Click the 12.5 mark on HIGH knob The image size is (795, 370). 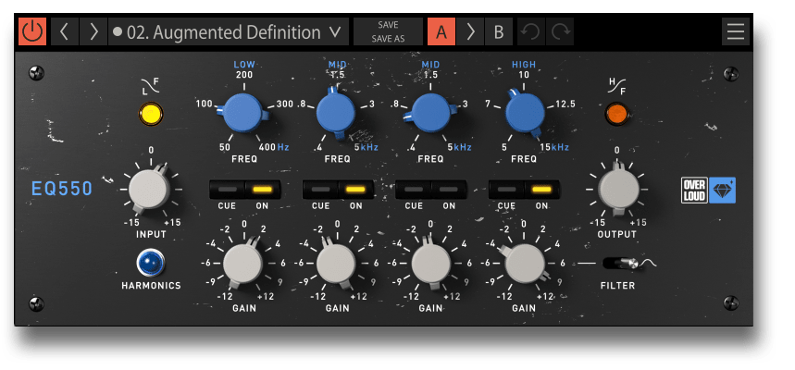click(565, 105)
